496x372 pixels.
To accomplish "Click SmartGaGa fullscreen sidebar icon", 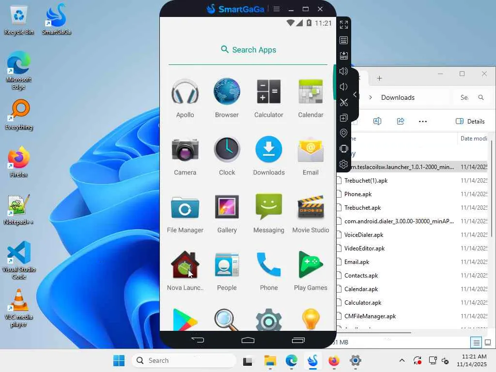I will click(343, 25).
